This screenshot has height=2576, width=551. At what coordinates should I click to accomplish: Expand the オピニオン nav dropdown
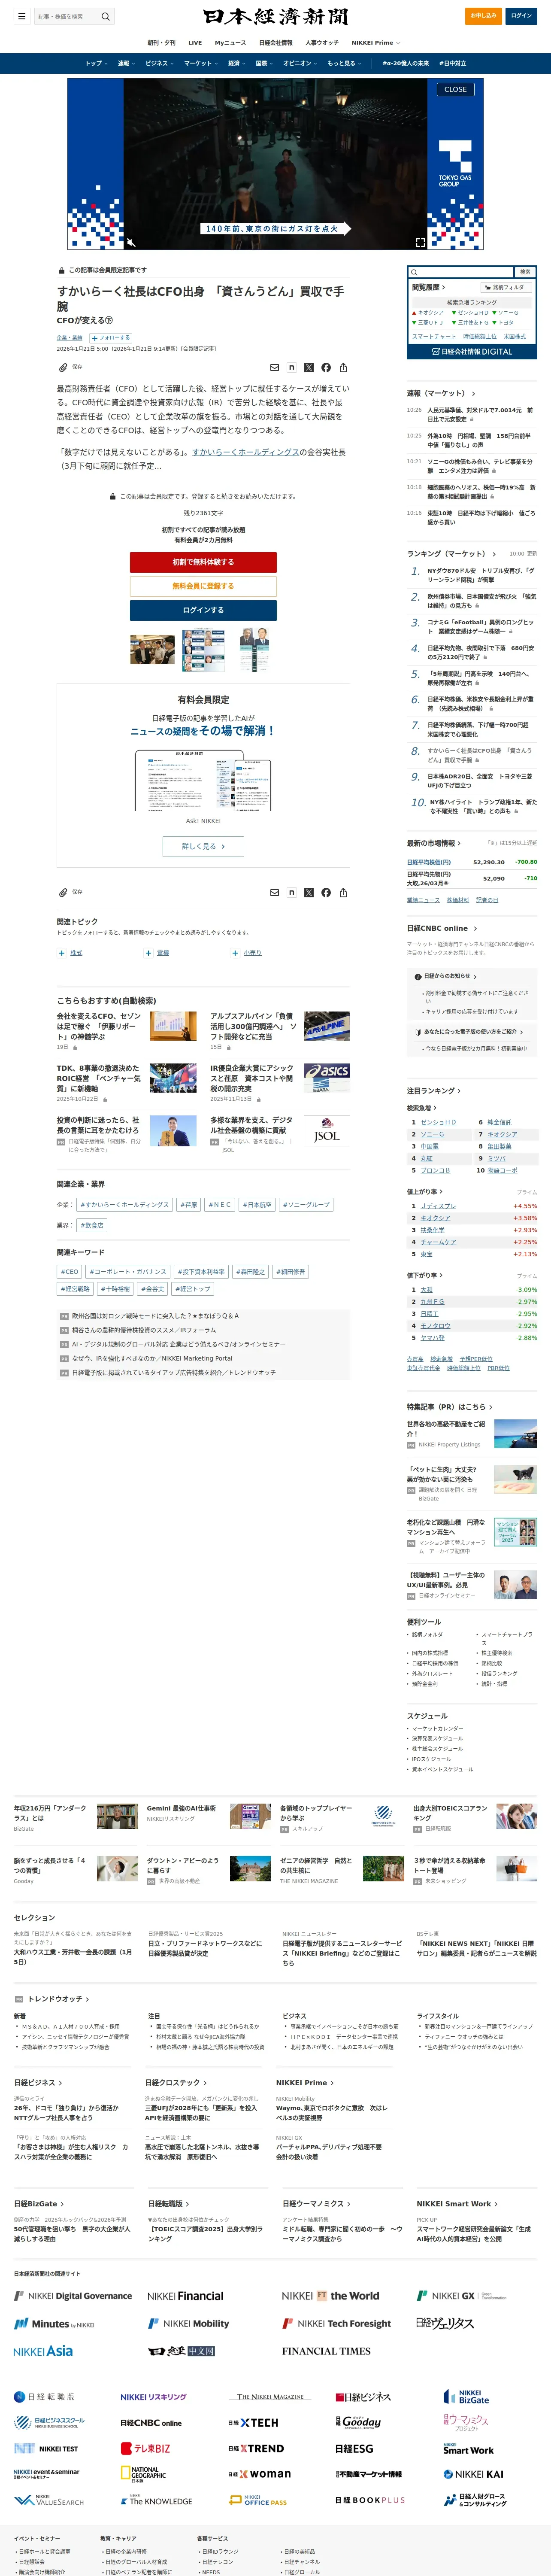coord(301,63)
